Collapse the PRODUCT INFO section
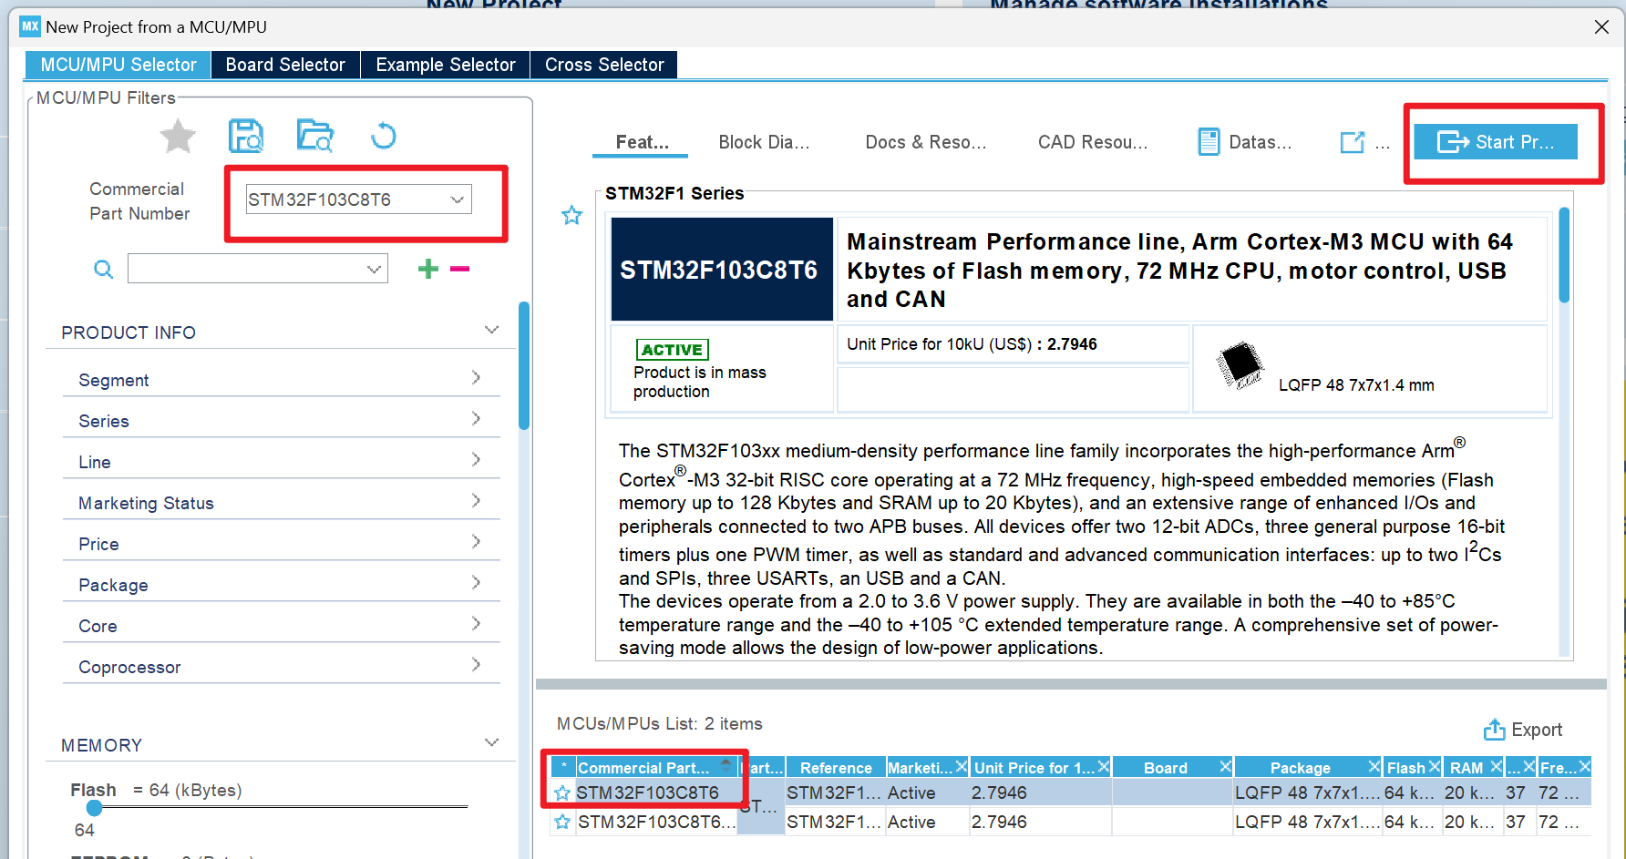1626x859 pixels. 492,331
